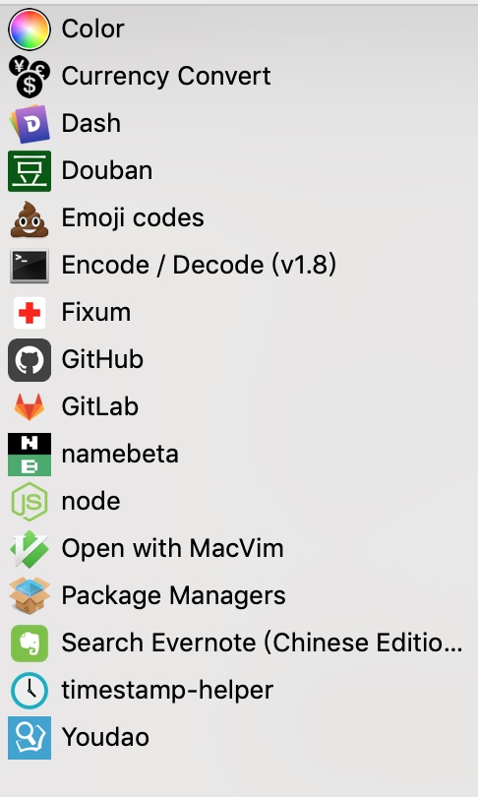Select the MacVim icon
This screenshot has height=797, width=478.
[30, 549]
